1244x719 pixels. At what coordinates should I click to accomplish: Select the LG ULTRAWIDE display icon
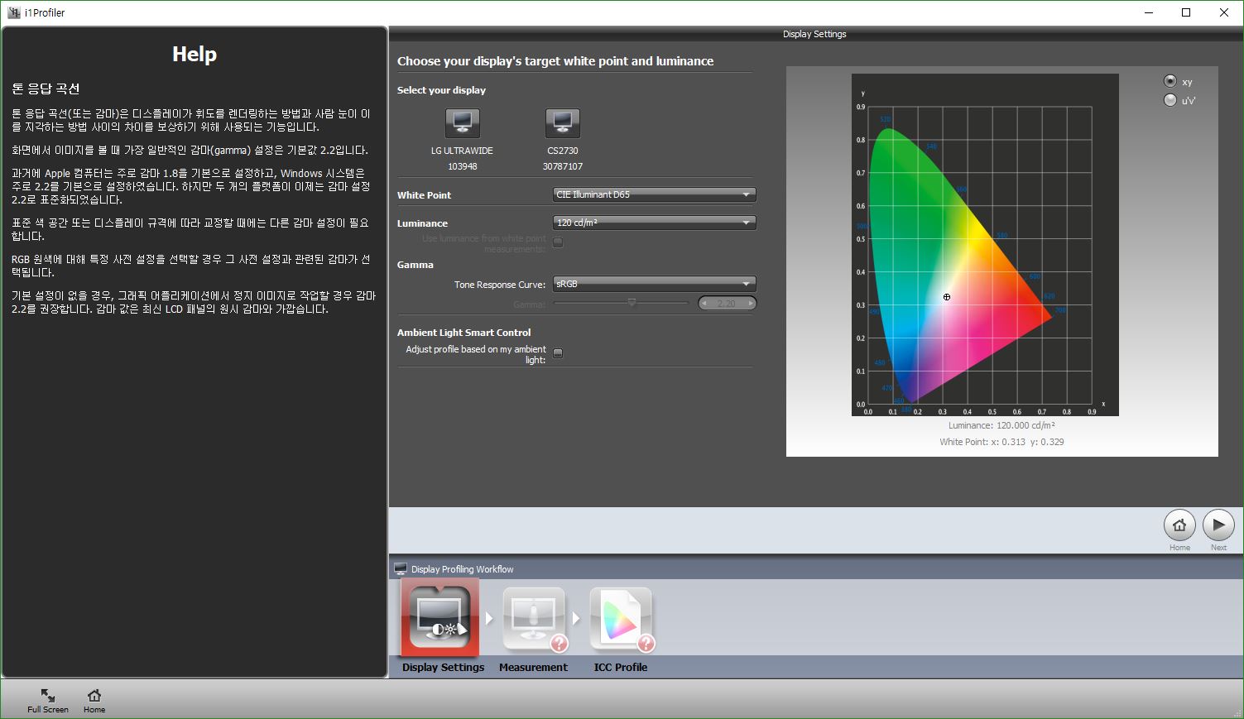pyautogui.click(x=462, y=123)
